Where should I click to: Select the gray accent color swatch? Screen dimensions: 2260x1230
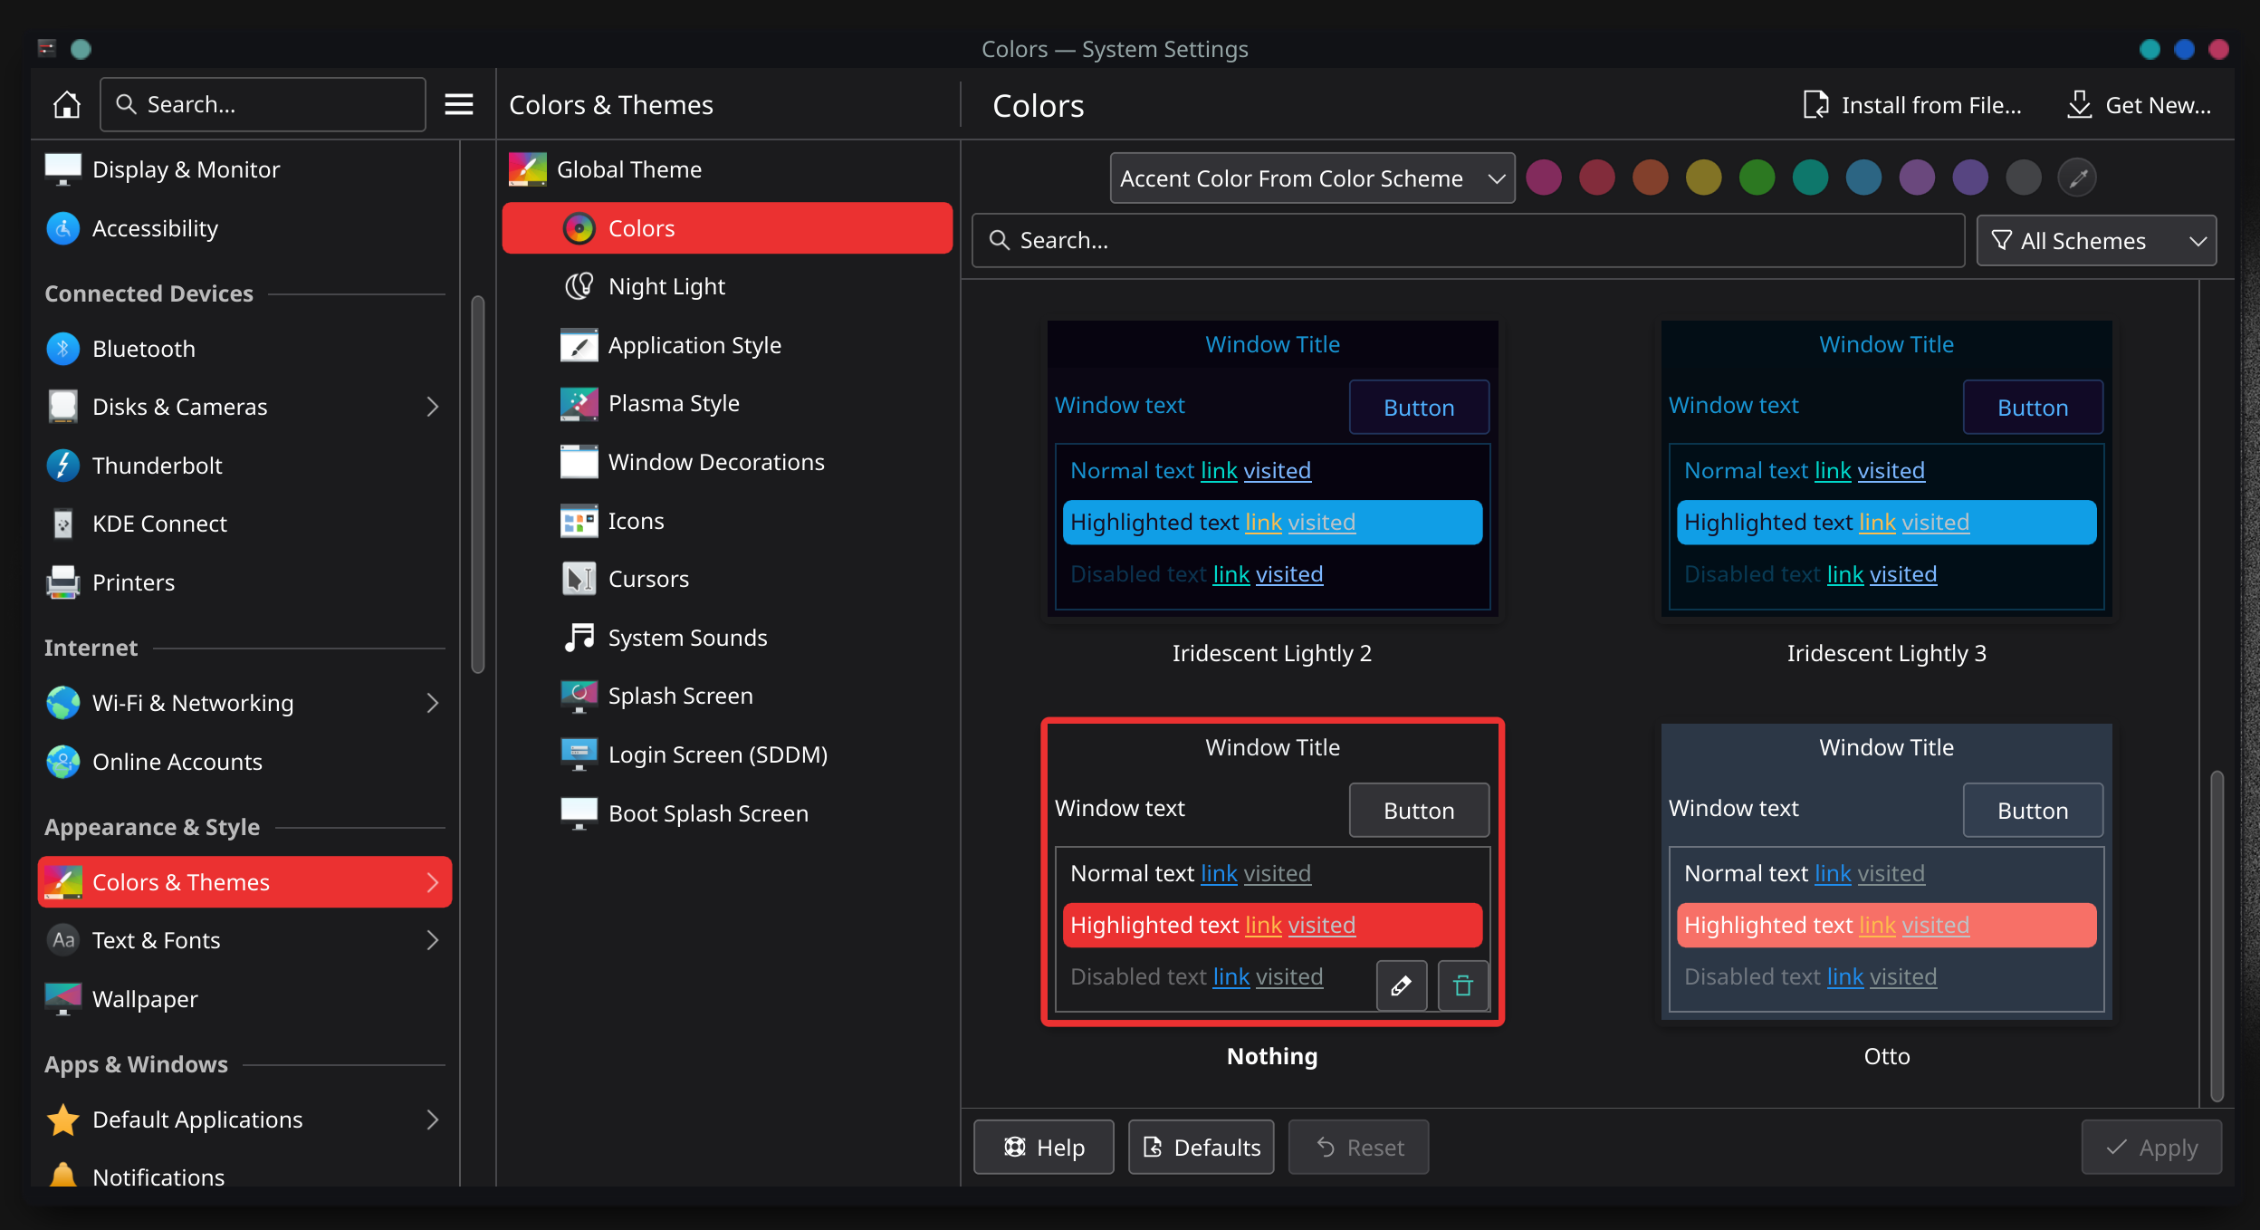click(2024, 178)
